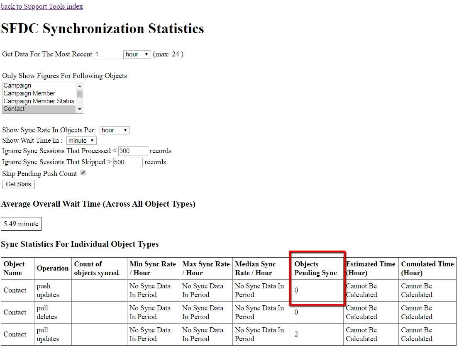
Task: Click the 5.49 minute wait time value
Action: 21,224
